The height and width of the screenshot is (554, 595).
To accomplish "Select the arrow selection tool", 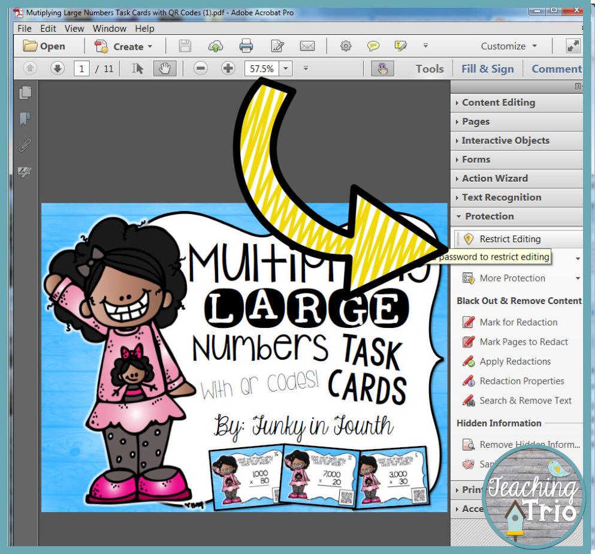I will pyautogui.click(x=138, y=68).
